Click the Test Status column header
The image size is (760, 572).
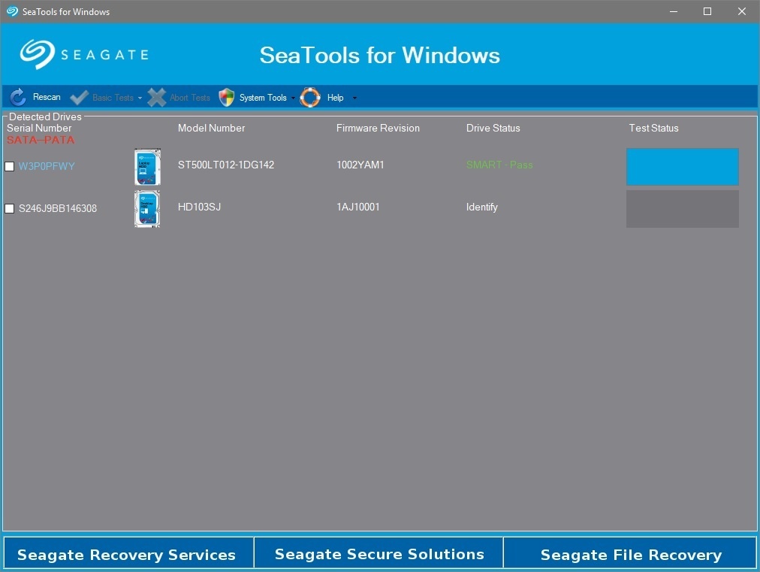[x=653, y=128]
